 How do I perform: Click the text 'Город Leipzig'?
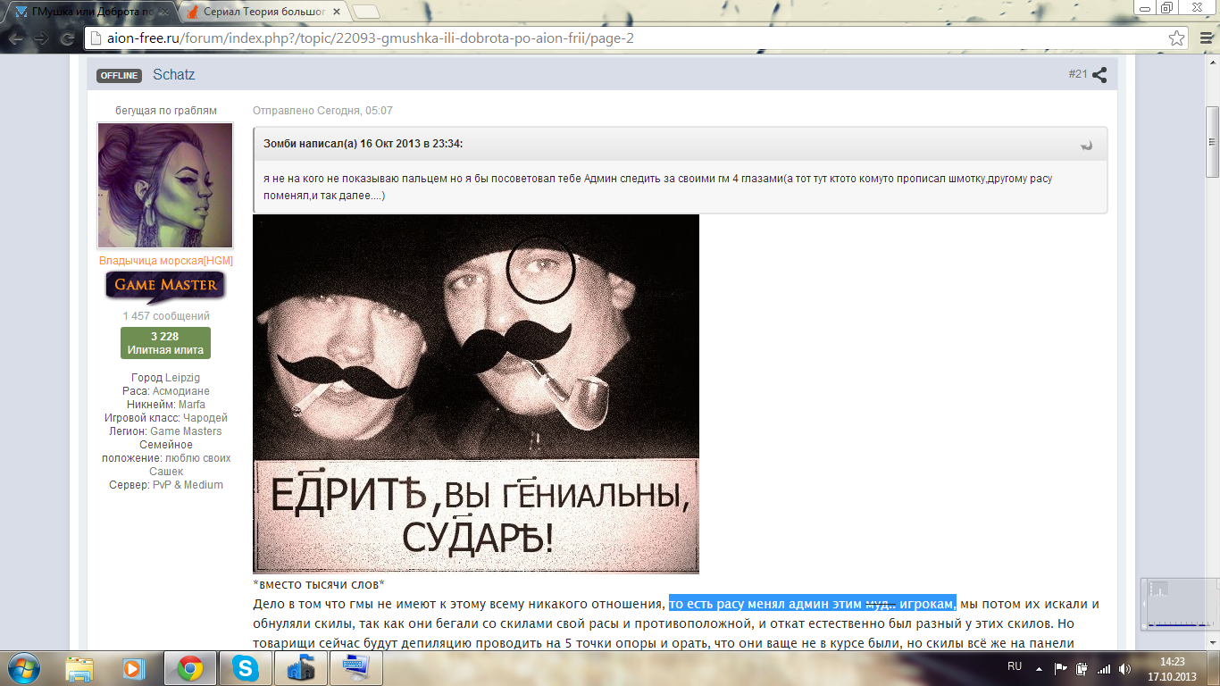coord(165,378)
